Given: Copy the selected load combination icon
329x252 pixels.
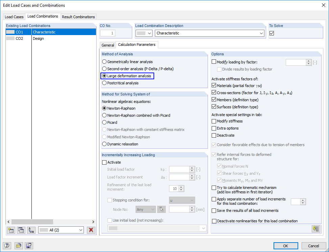Looking at the screenshot, I should (21, 230).
